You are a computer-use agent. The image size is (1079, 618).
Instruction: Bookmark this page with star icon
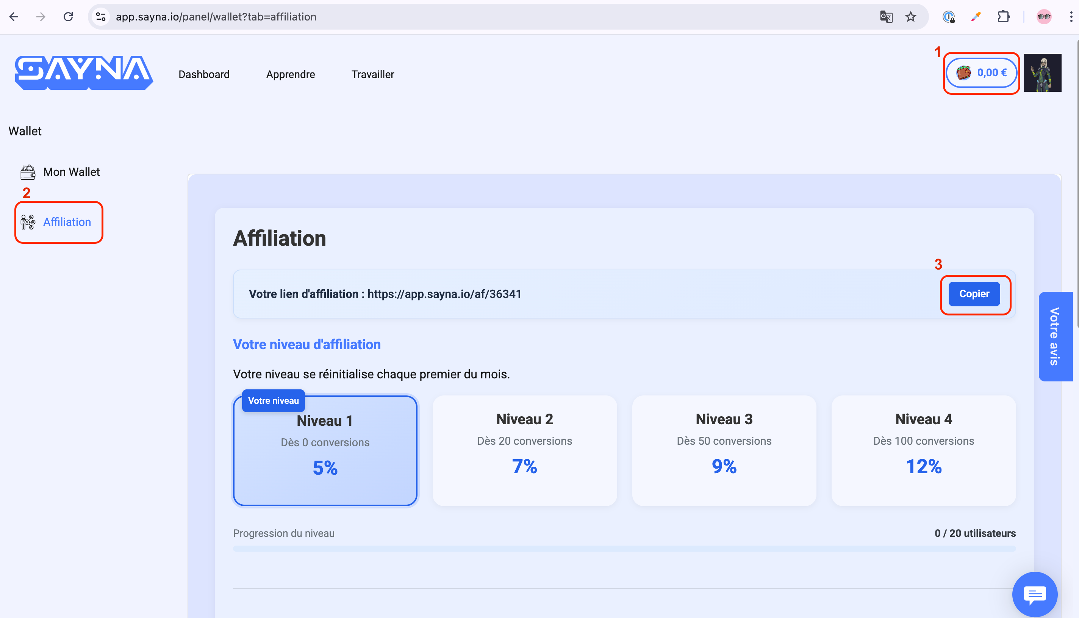tap(911, 17)
